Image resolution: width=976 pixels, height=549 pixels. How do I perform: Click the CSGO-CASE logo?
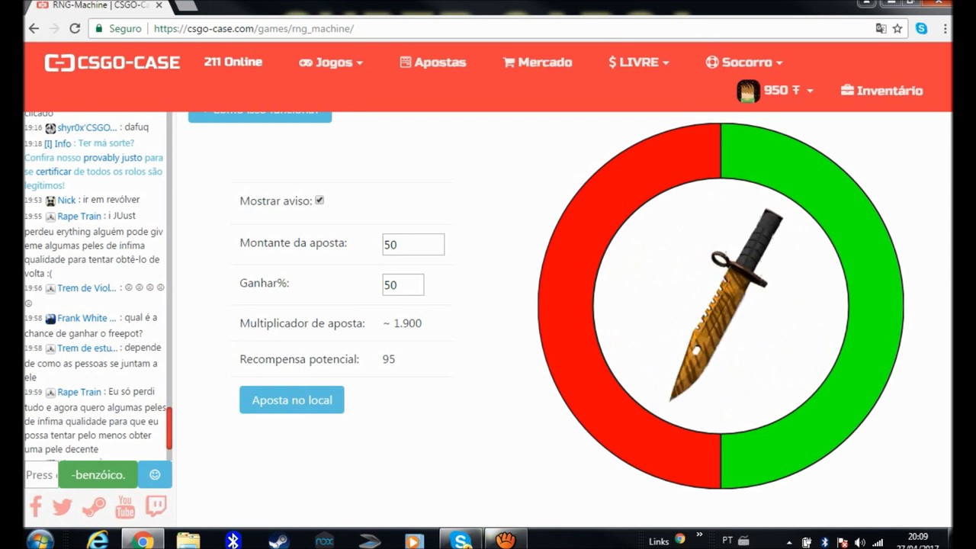tap(112, 63)
